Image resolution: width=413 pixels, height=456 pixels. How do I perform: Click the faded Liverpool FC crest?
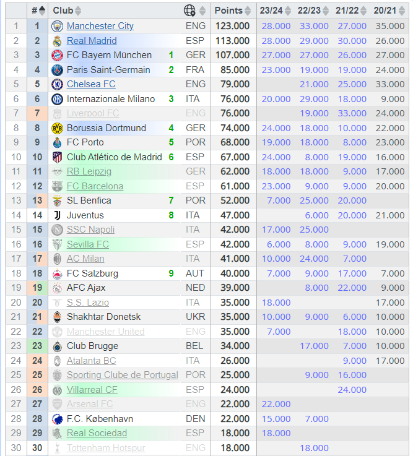click(x=57, y=113)
